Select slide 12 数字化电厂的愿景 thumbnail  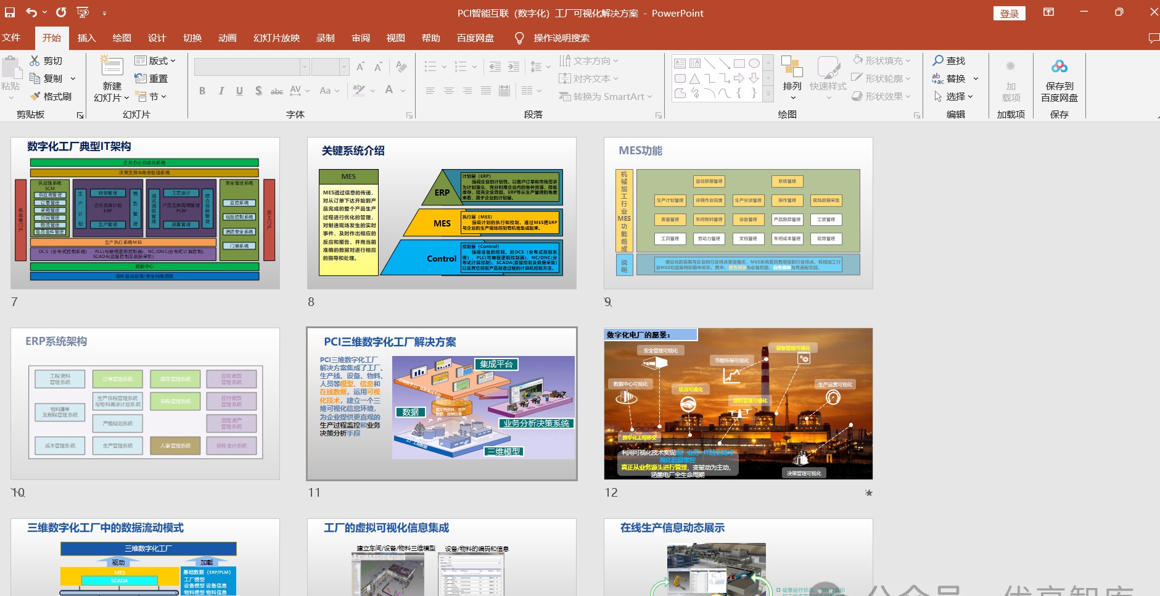click(738, 404)
